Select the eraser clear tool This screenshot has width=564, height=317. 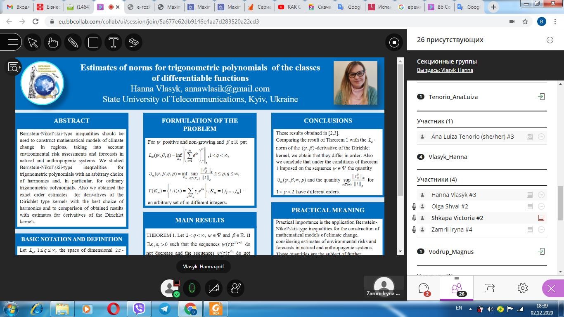134,42
